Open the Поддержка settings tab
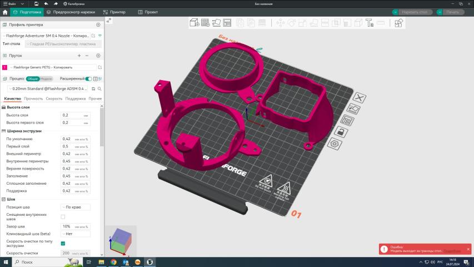This screenshot has width=474, height=267. [75, 98]
